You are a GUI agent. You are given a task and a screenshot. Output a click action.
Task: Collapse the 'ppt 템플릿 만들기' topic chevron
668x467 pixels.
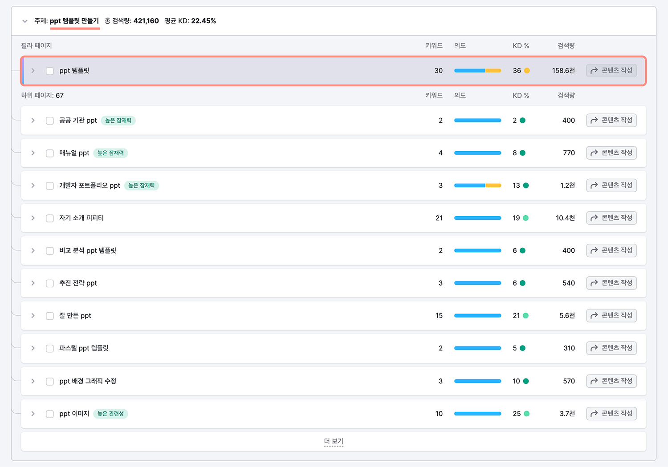(25, 21)
